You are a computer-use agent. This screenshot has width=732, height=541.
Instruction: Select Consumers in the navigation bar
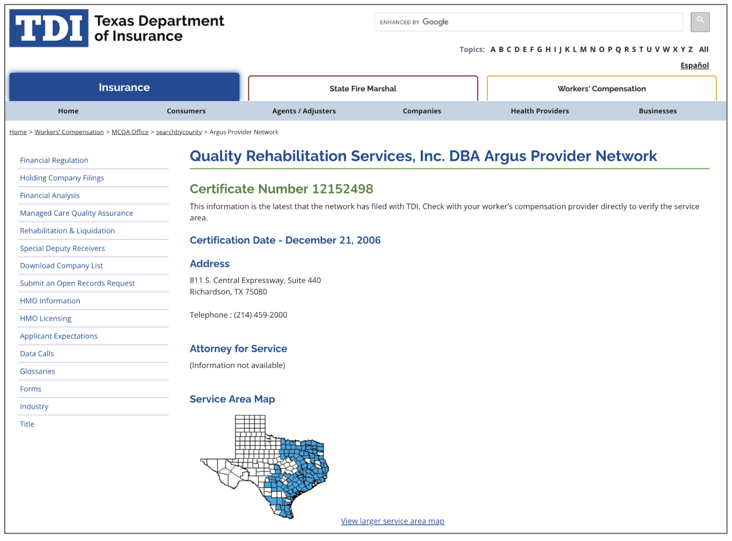[186, 111]
